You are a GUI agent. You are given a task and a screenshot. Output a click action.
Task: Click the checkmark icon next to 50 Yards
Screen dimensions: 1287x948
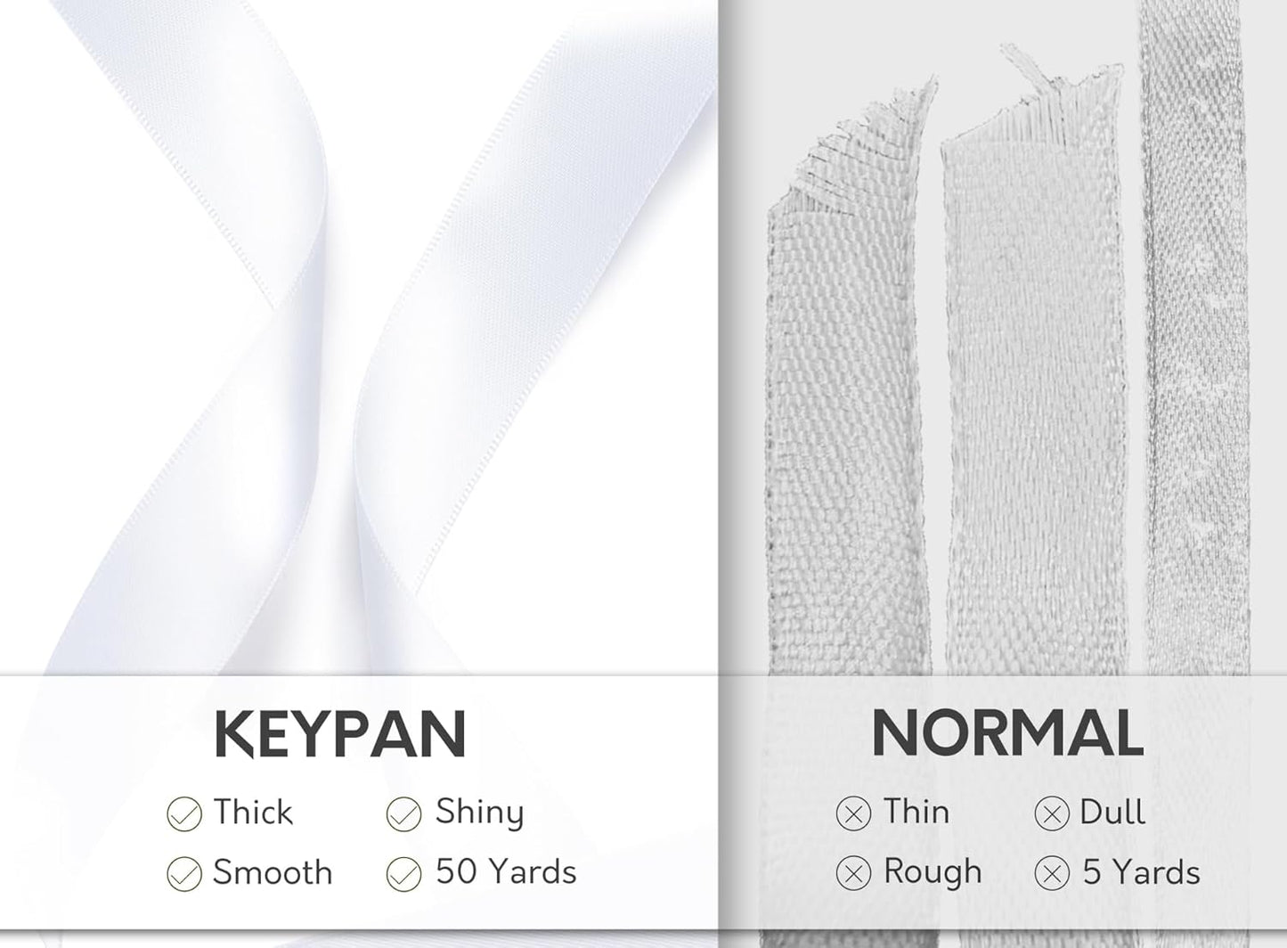403,874
